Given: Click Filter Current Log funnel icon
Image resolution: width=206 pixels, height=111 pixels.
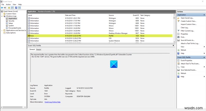Looking at the screenshot, I should (x=178, y=31).
